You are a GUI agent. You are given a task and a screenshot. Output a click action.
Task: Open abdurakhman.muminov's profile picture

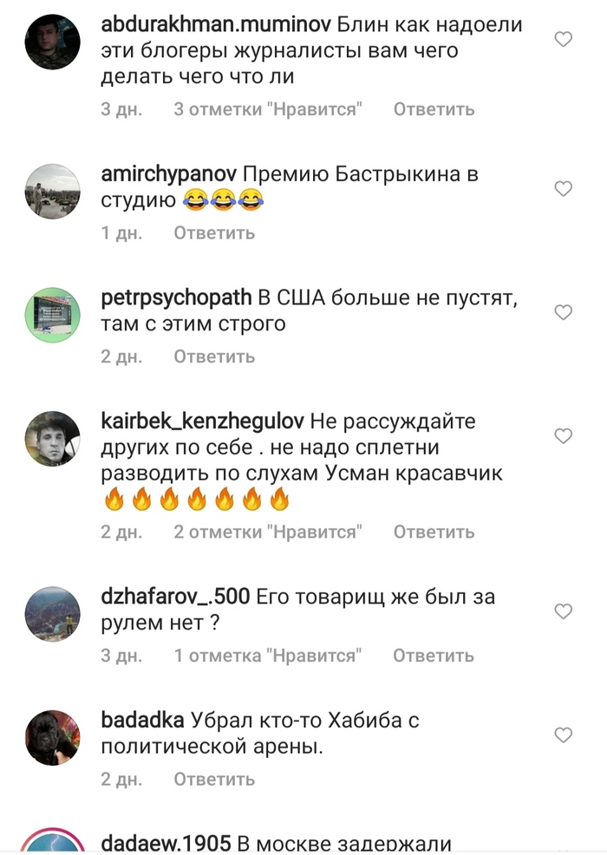(52, 42)
